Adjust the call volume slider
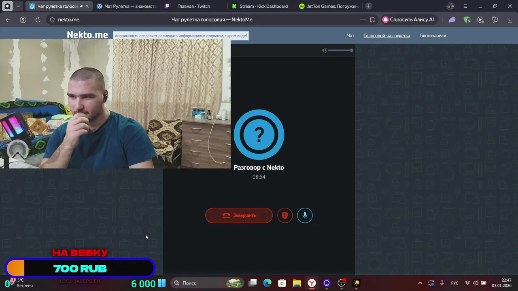The image size is (518, 291). pos(340,50)
